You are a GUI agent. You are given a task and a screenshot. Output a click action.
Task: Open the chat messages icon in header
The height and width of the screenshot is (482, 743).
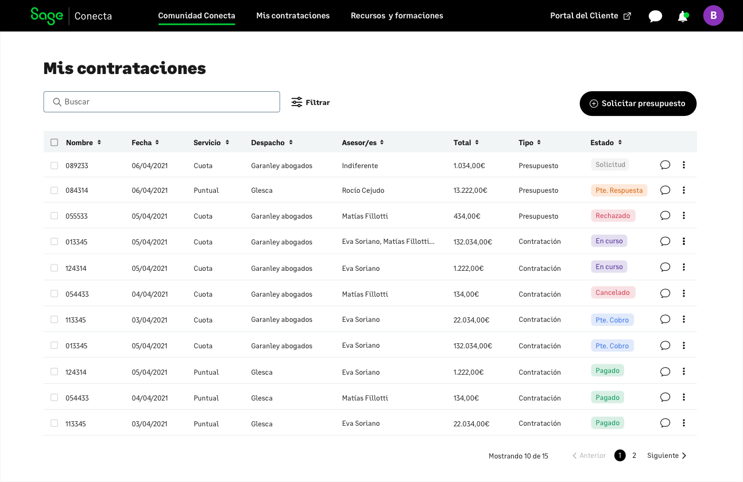click(655, 16)
